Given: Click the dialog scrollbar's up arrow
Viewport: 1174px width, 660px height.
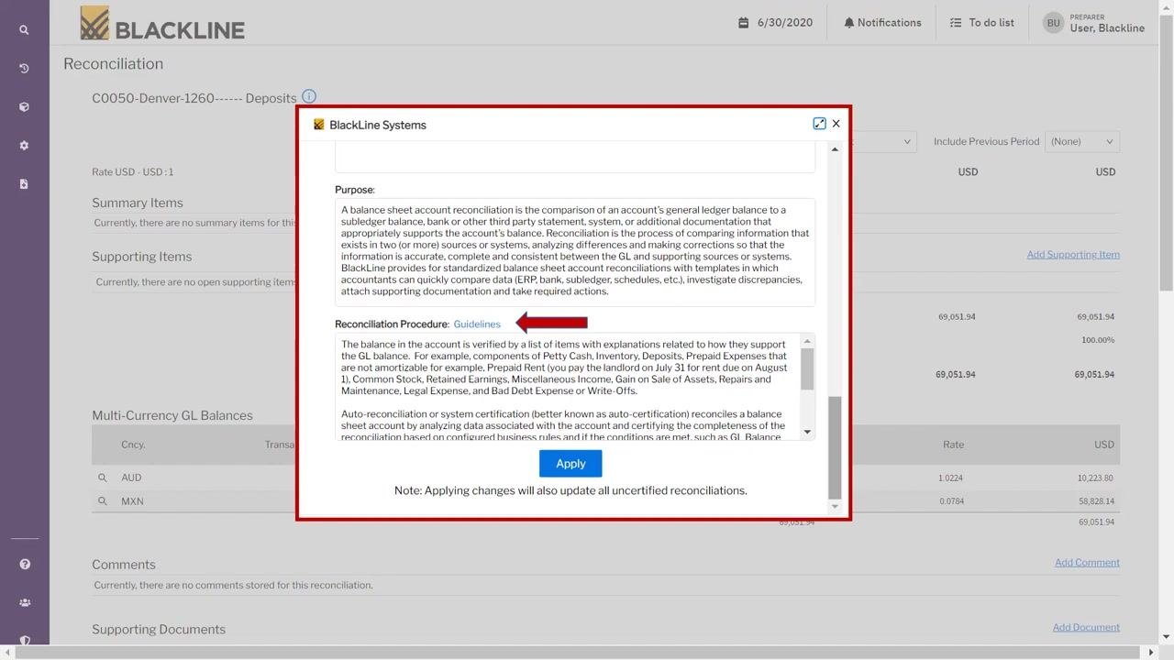Looking at the screenshot, I should pos(835,149).
